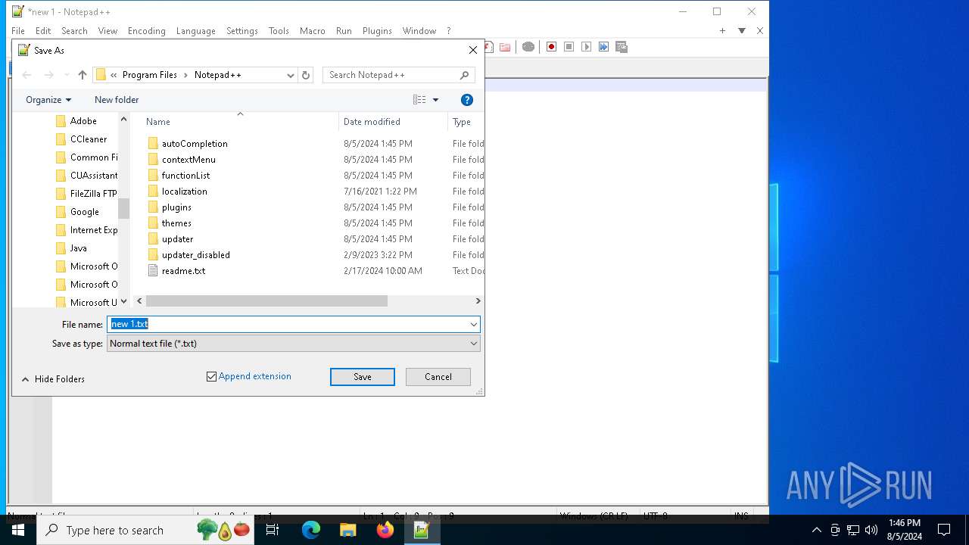
Task: Open the address bar path dropdown
Action: [x=290, y=75]
